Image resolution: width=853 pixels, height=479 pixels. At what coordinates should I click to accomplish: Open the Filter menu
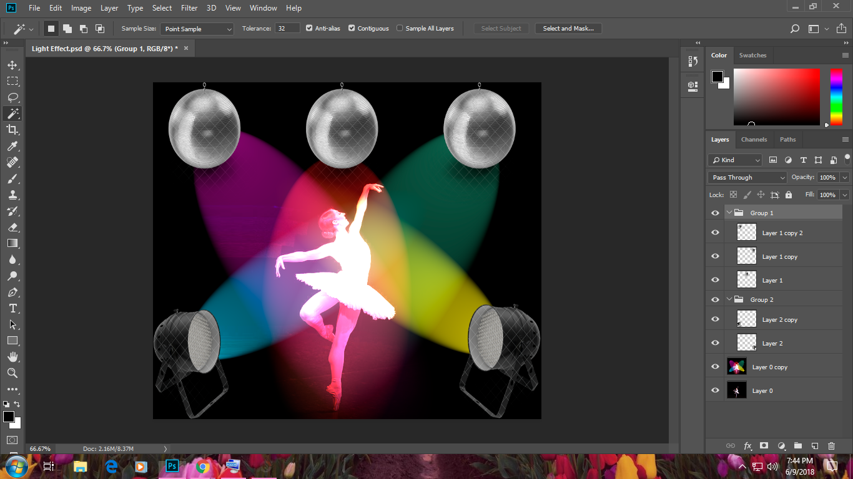click(189, 8)
